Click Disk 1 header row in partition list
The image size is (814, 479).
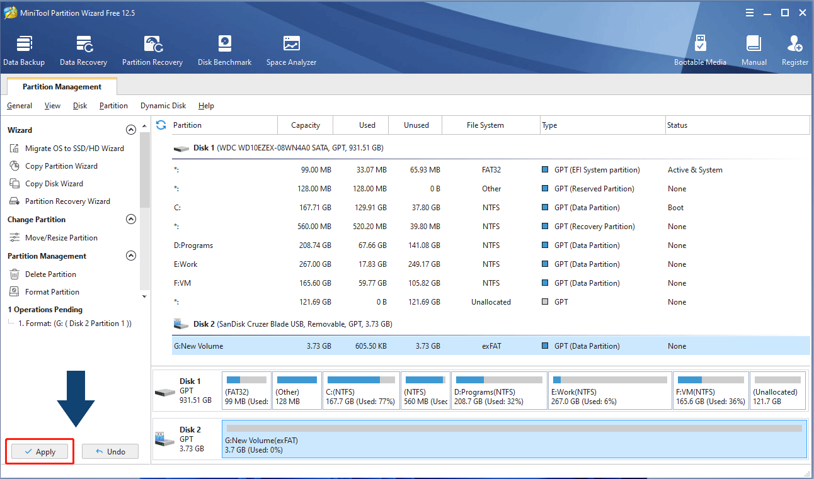coord(490,148)
